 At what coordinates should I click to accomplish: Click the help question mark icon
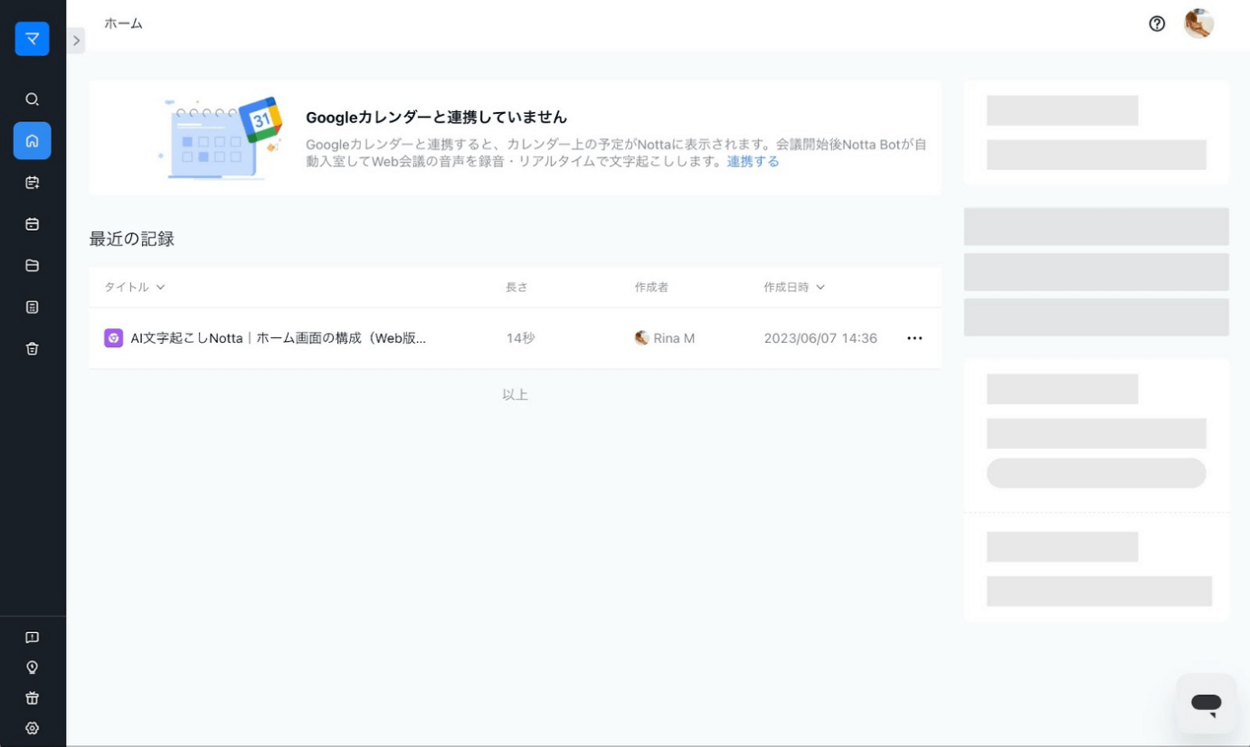(1157, 24)
